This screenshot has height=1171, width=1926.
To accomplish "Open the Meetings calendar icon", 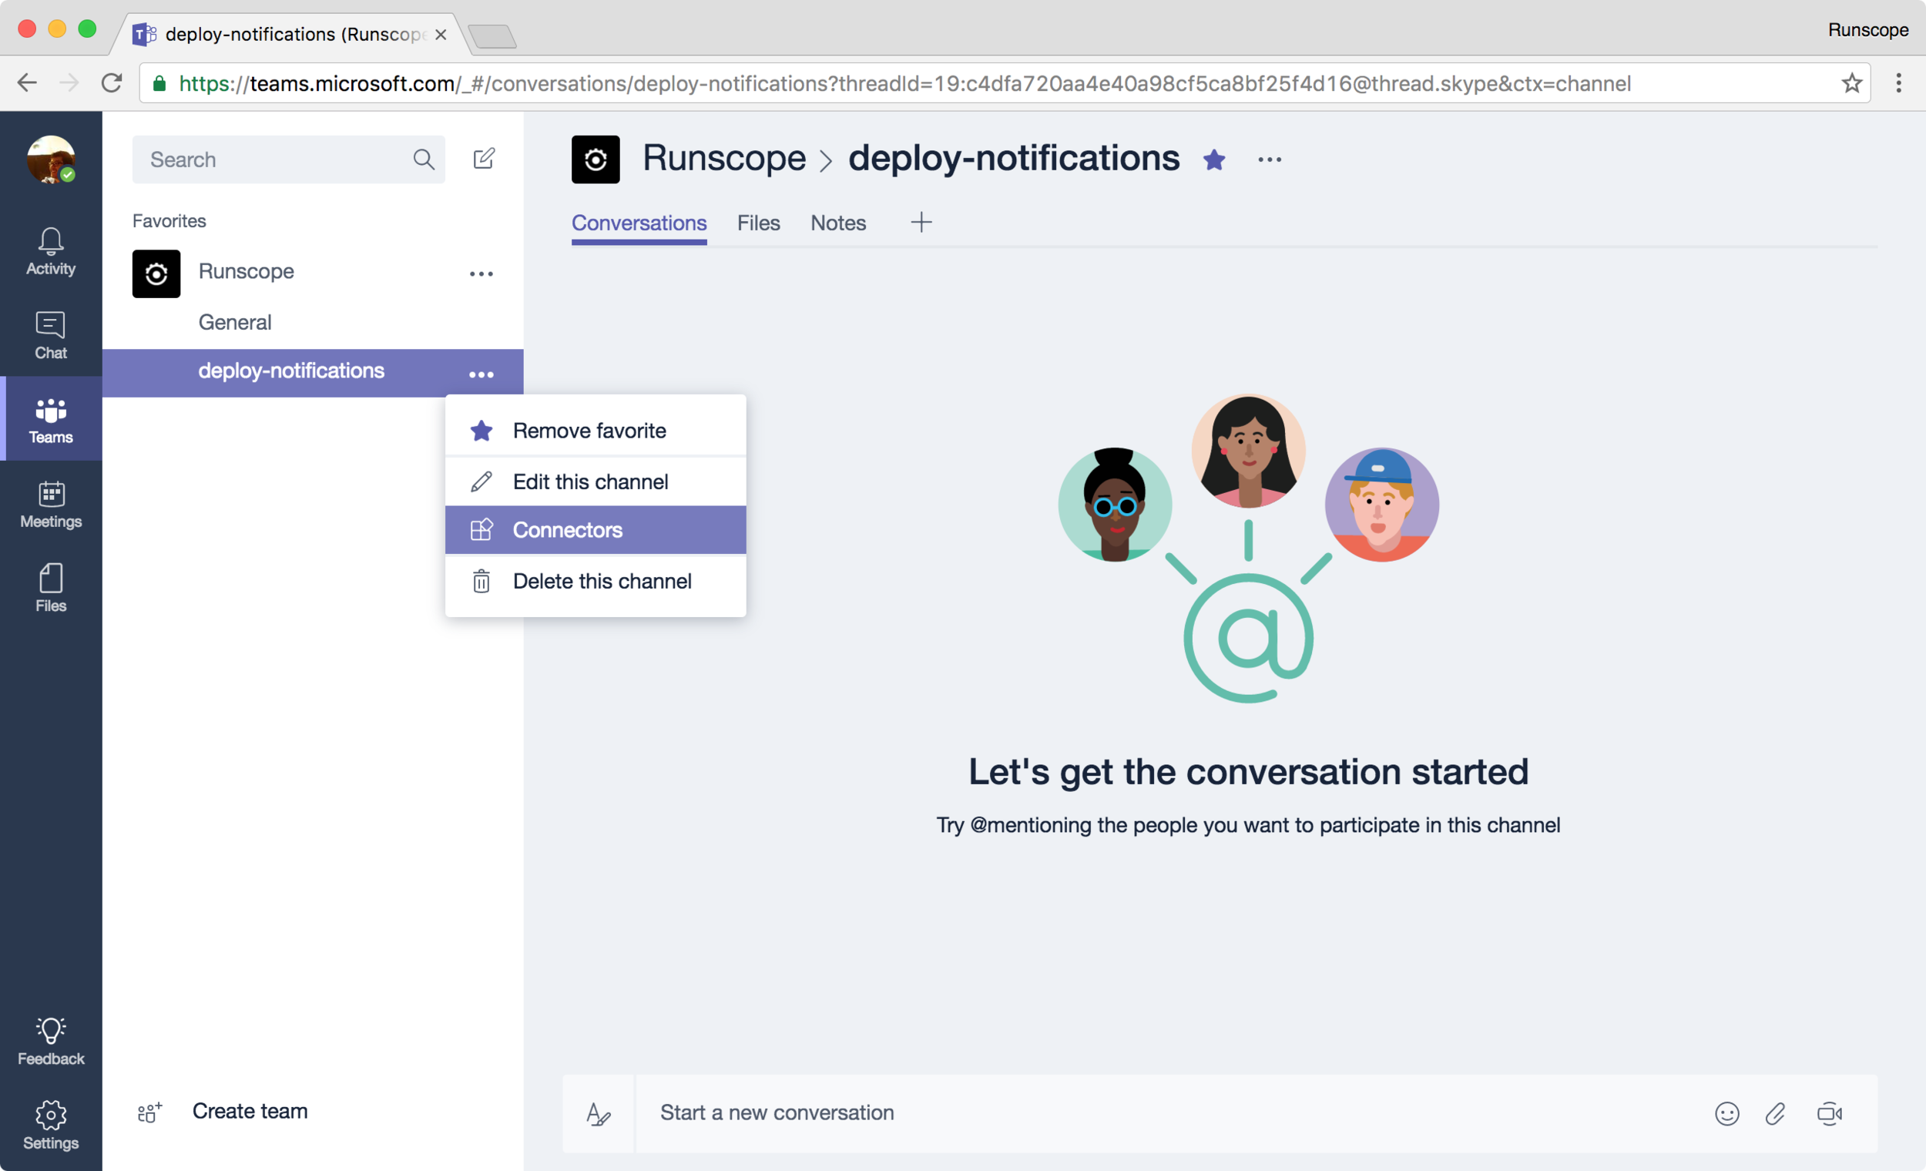I will [x=51, y=504].
